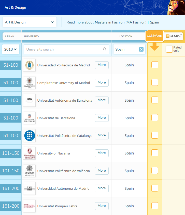Click More for Universidad Politécnica de Madrid

point(102,65)
